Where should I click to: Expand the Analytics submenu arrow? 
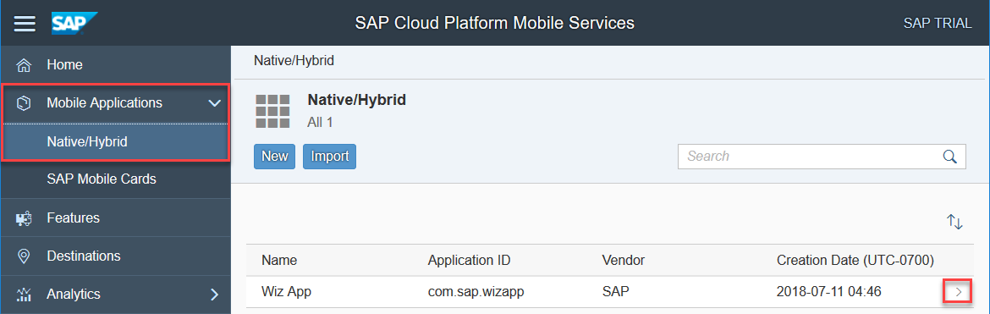[x=214, y=295]
